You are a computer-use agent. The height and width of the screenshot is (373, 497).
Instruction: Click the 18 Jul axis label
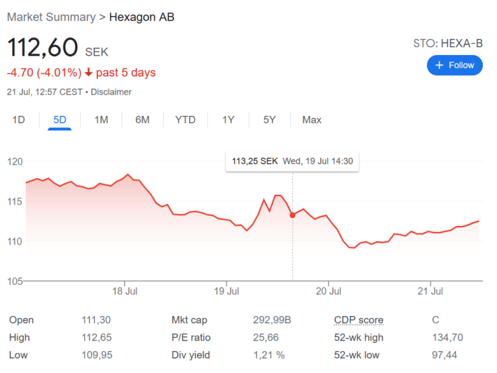(x=124, y=291)
